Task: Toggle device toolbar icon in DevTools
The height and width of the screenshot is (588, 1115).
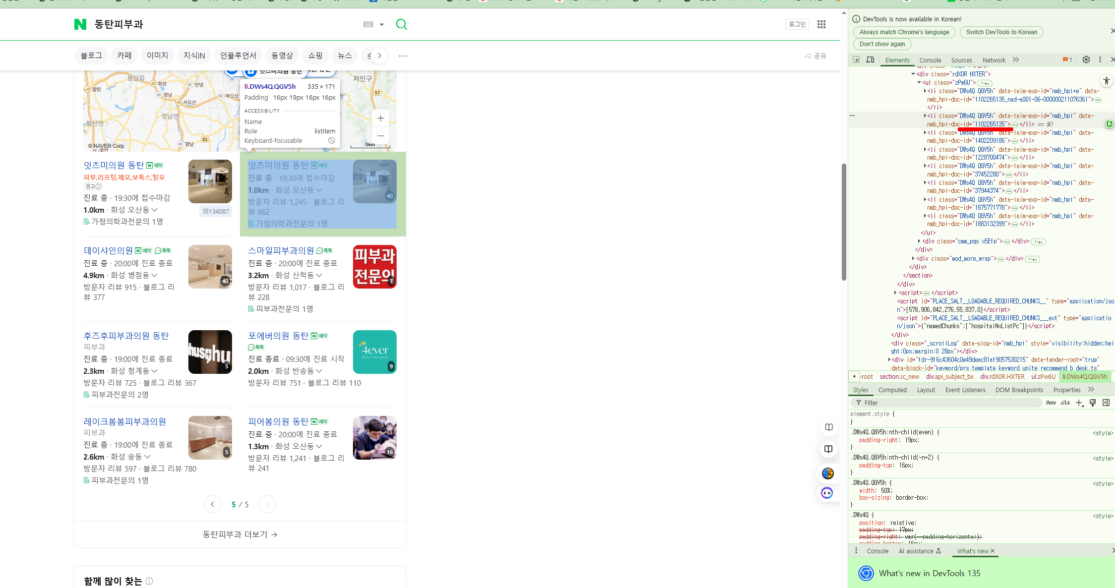Action: [x=870, y=59]
